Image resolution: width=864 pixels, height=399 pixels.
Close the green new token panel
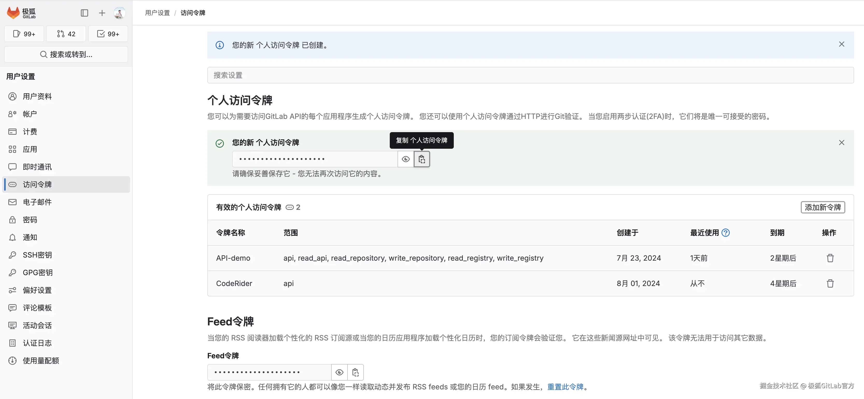click(x=841, y=143)
